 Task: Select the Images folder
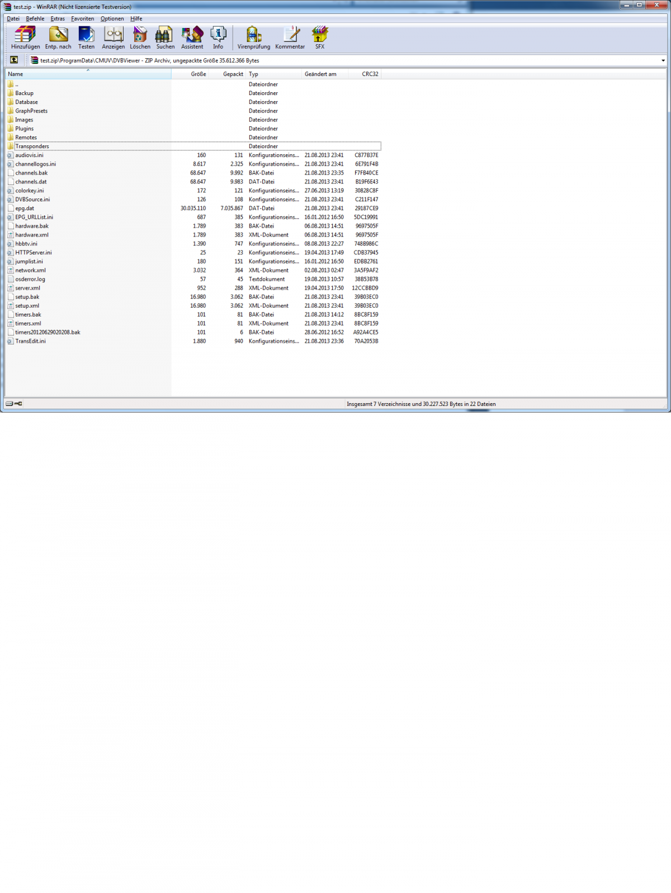pos(193,120)
